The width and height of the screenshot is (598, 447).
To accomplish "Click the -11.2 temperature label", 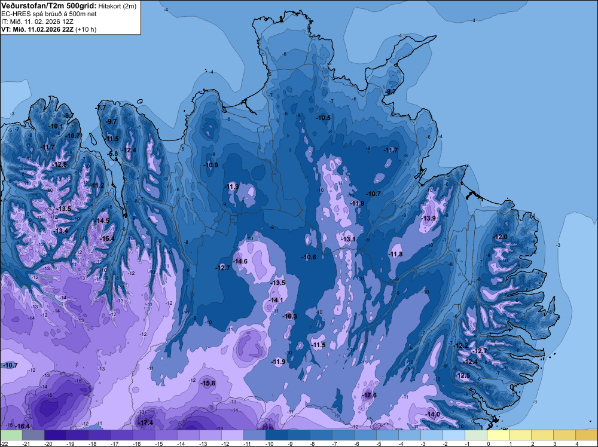I will (97, 185).
